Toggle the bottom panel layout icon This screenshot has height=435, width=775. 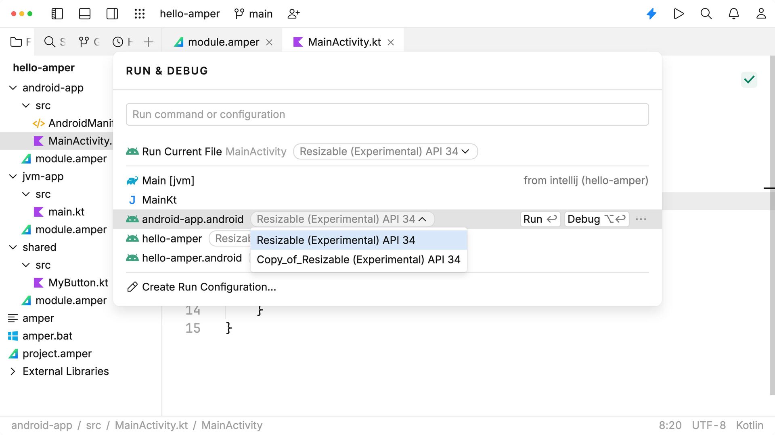click(x=85, y=14)
